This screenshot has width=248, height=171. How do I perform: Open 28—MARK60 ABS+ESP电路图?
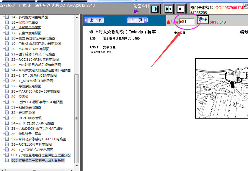pyautogui.click(x=35, y=91)
